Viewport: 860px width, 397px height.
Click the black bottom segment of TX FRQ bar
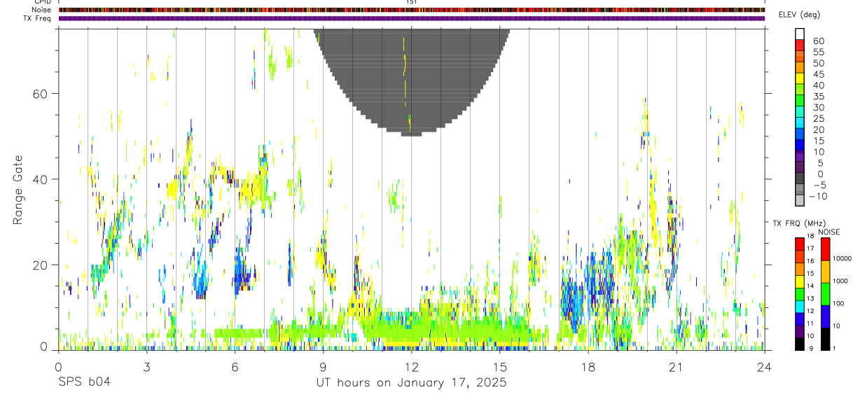(799, 344)
